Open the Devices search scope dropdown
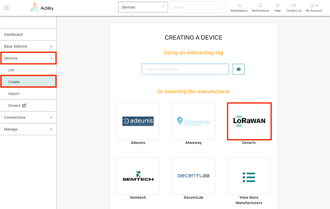The image size is (330, 209). tap(143, 7)
